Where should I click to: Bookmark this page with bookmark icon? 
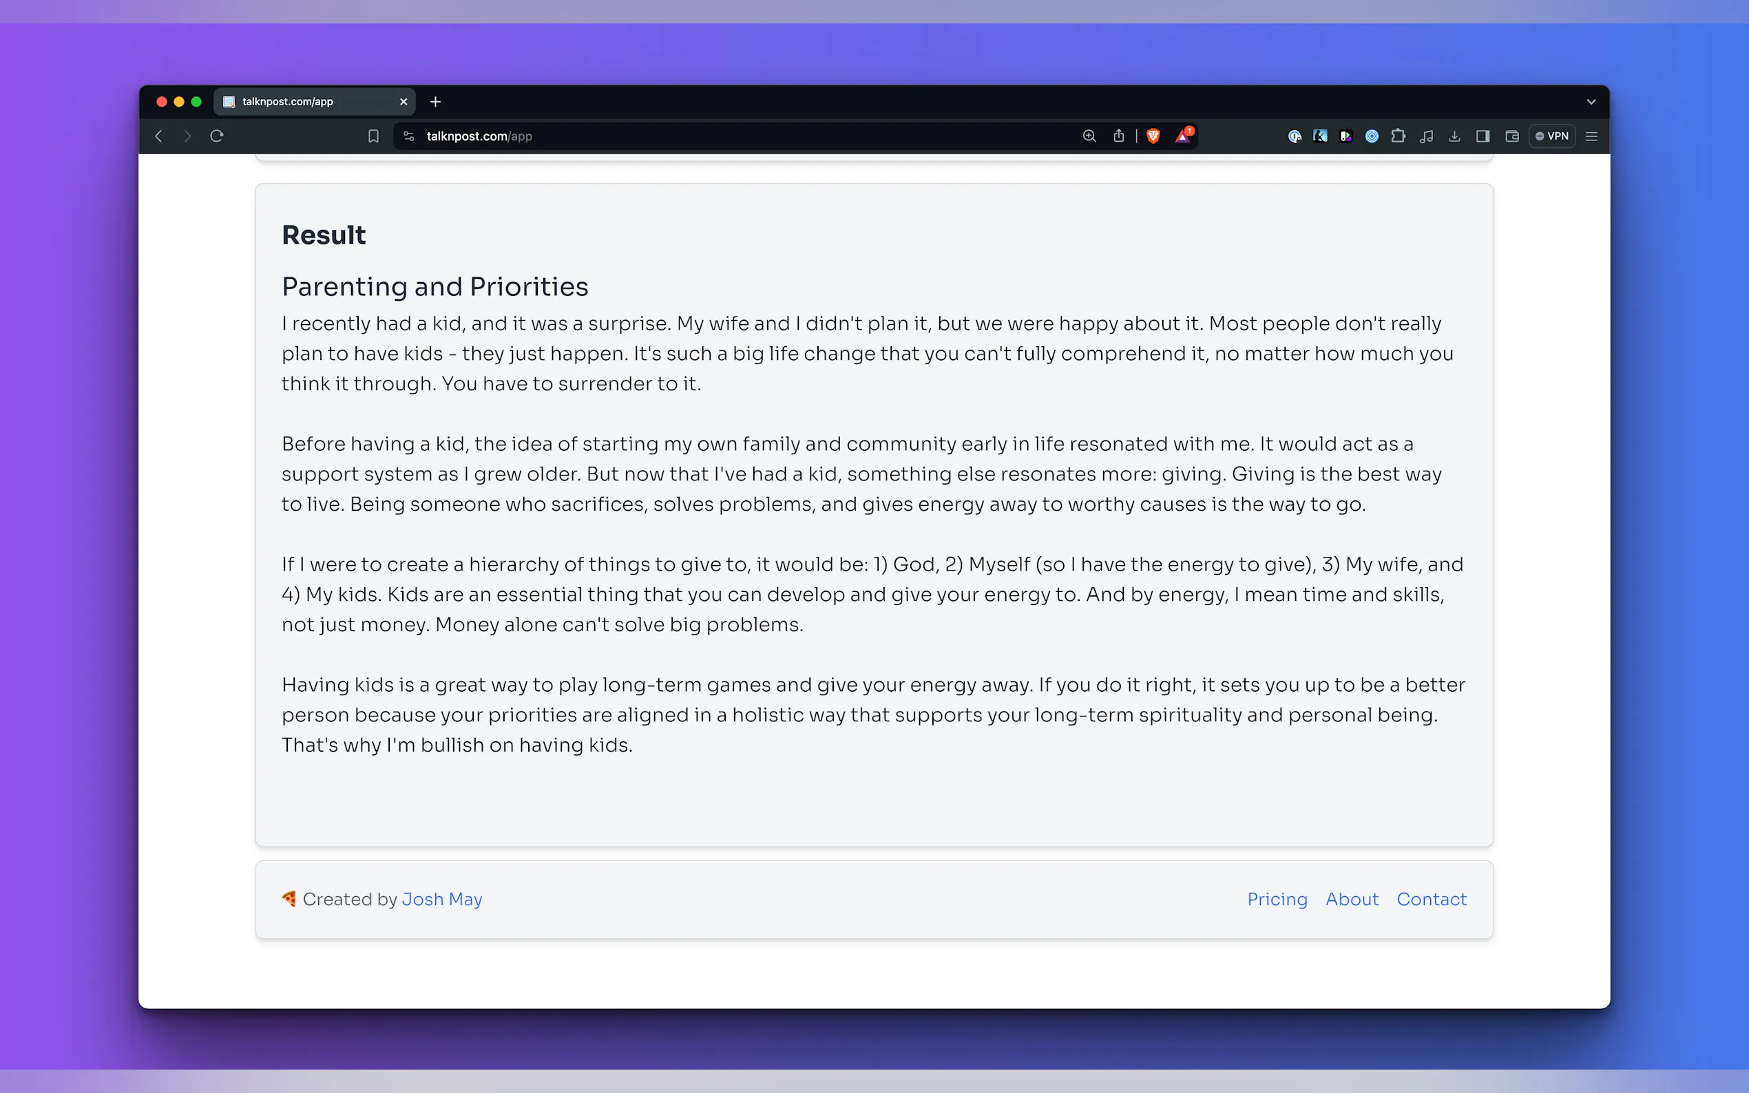[x=373, y=136]
